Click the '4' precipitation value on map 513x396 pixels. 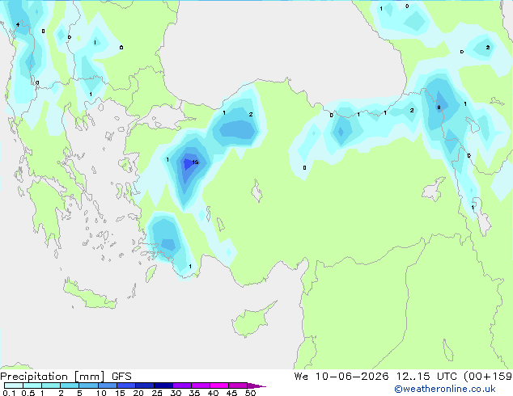point(17,24)
